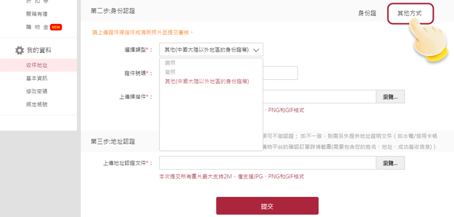Viewport: 454px width, 217px height.
Task: Choose 駕照 from the dropdown list
Action: point(171,72)
